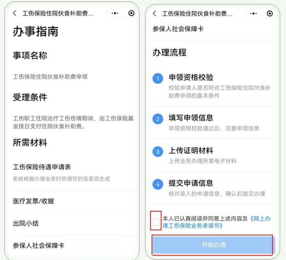Select the step 4 circle for 提交申请信息

coord(158,184)
